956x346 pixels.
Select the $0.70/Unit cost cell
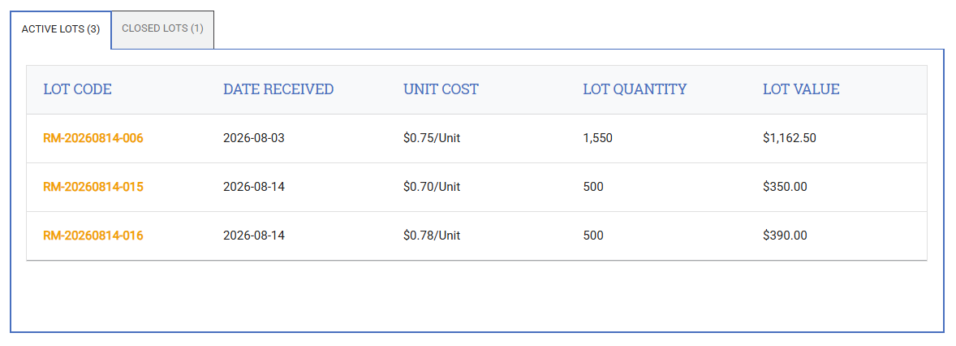[x=432, y=187]
